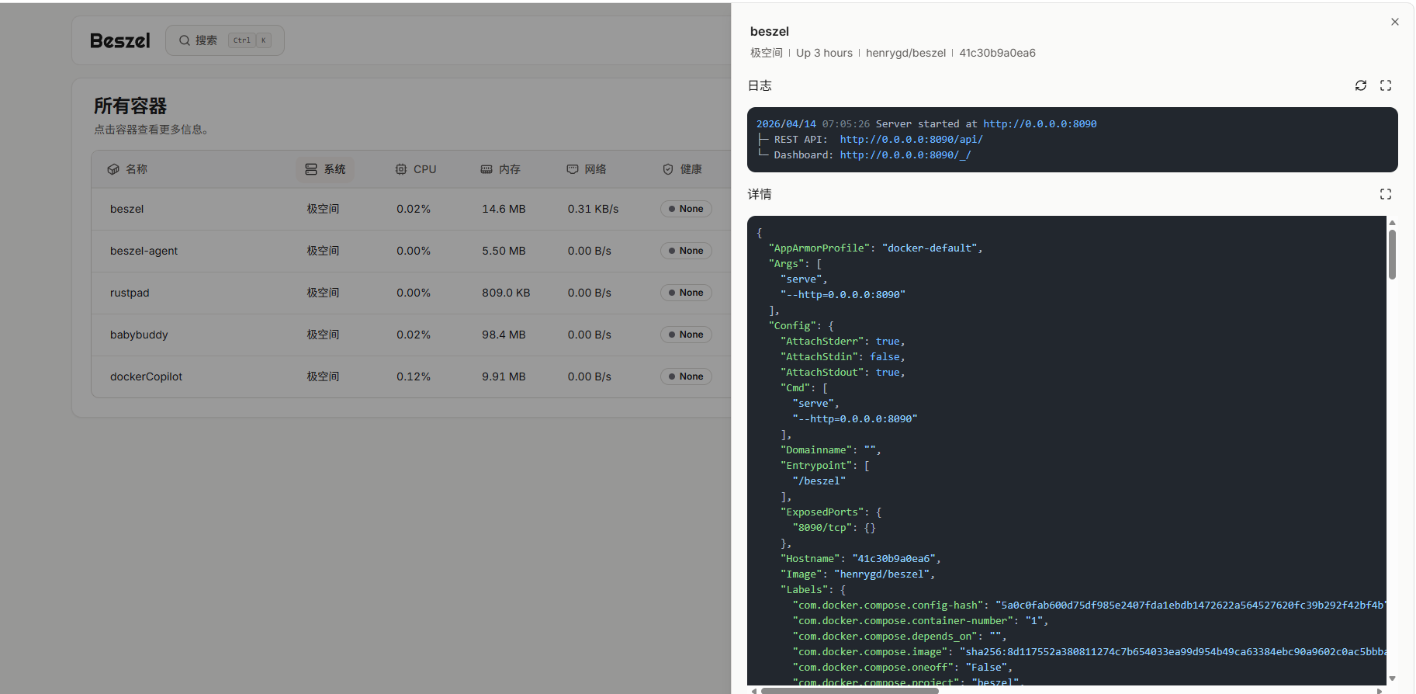Open the dockerCopilot container row
This screenshot has height=694, width=1416.
tap(146, 376)
